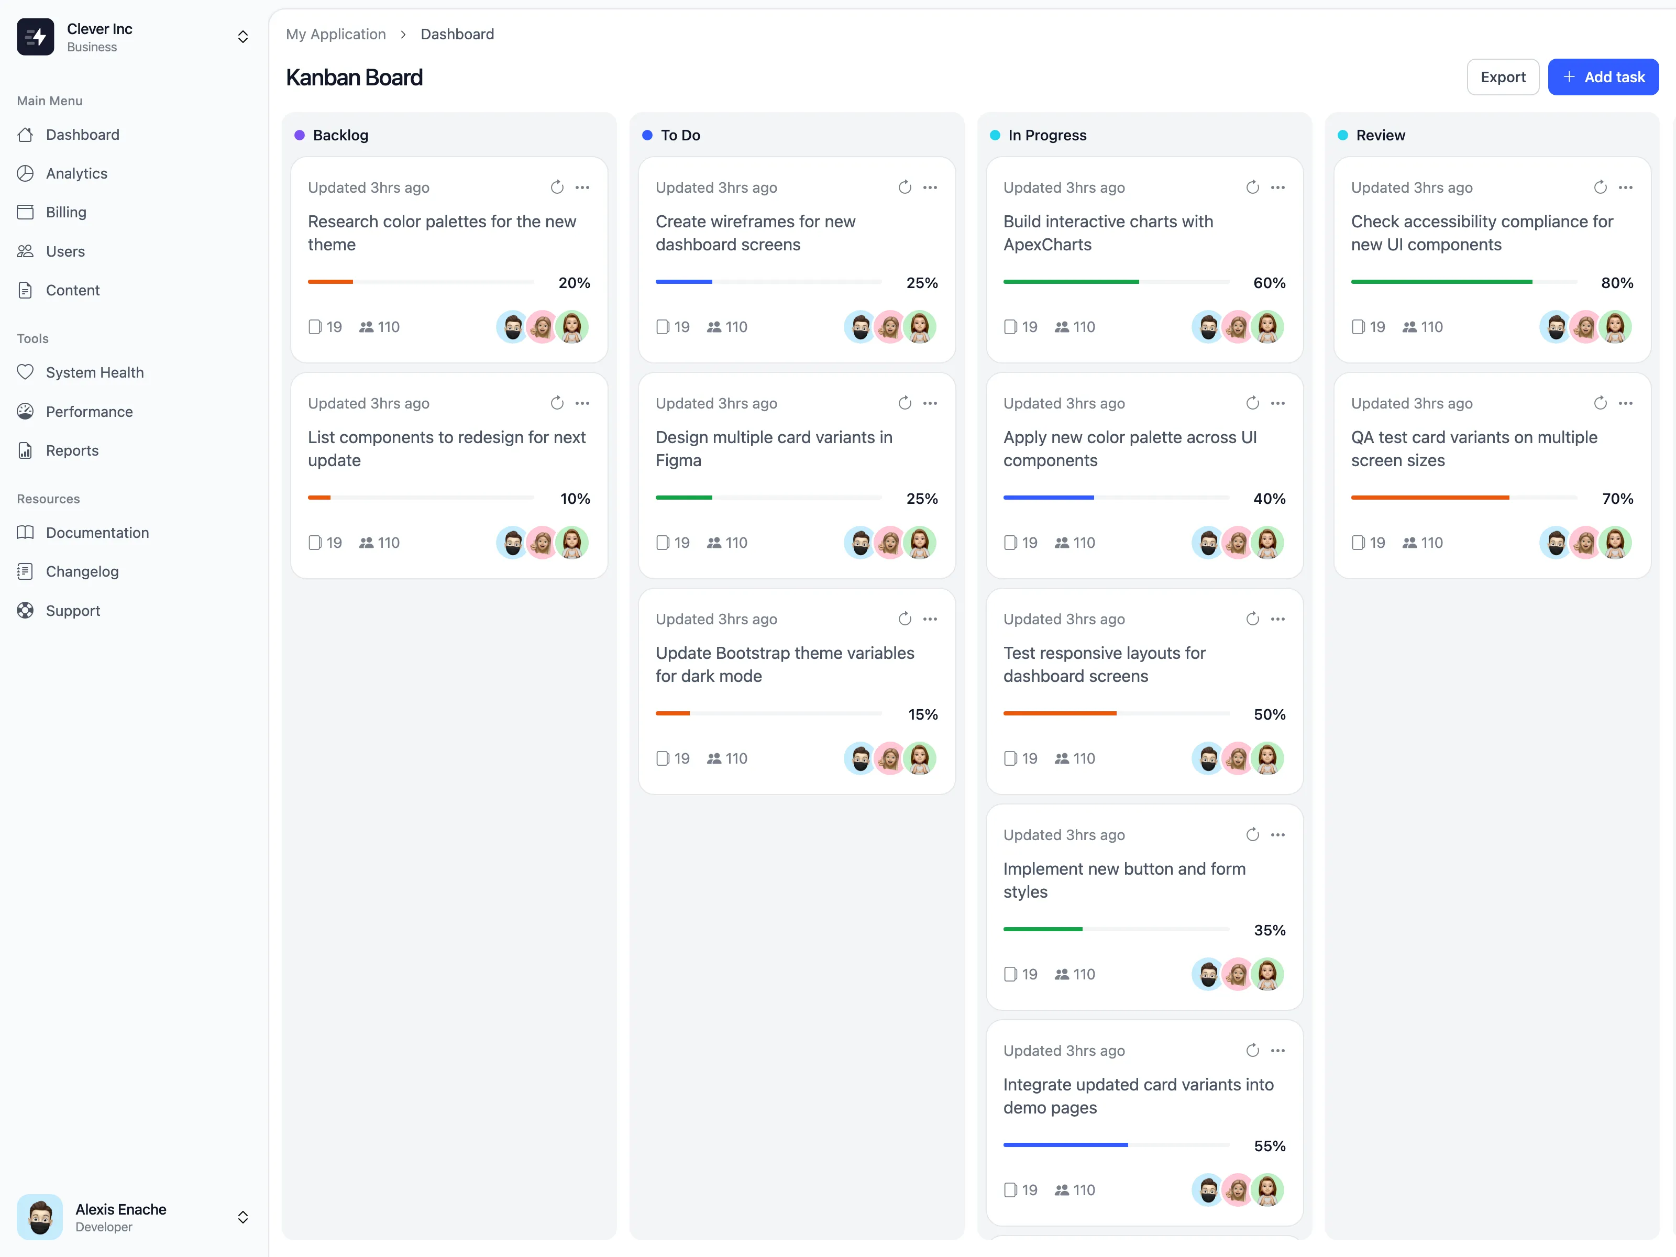Image resolution: width=1676 pixels, height=1257 pixels.
Task: Open Billing in the main menu
Action: pyautogui.click(x=66, y=212)
